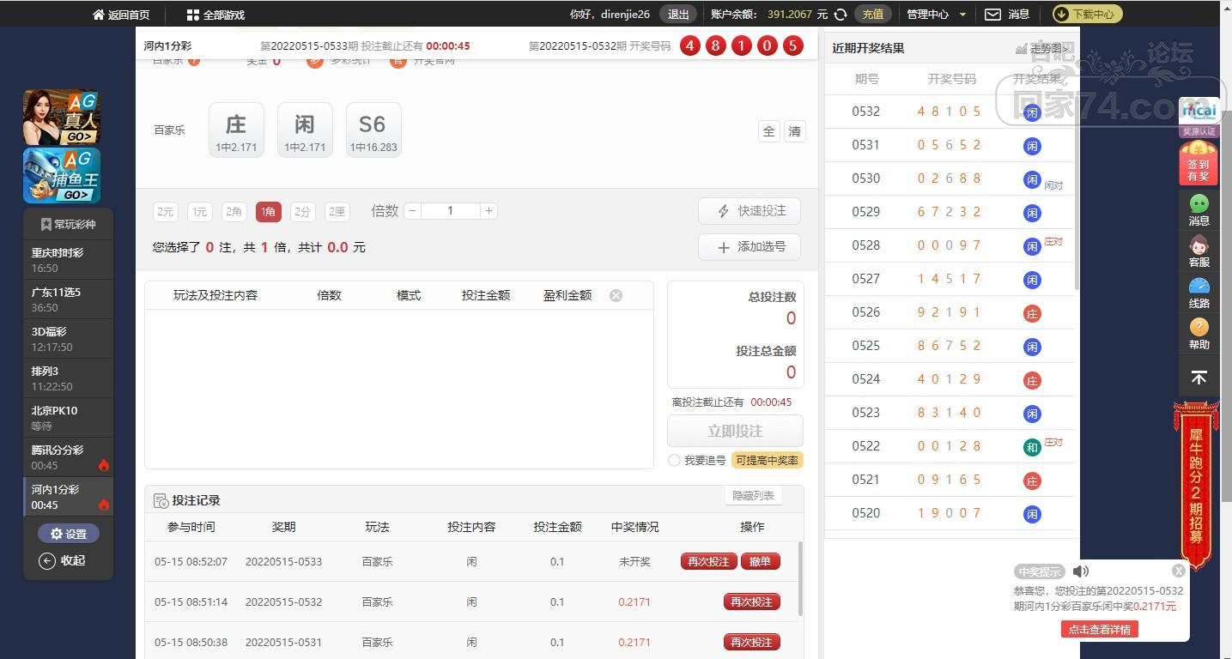Open the 全部游戏 all games menu
Screen dimensions: 1232x659
215,15
